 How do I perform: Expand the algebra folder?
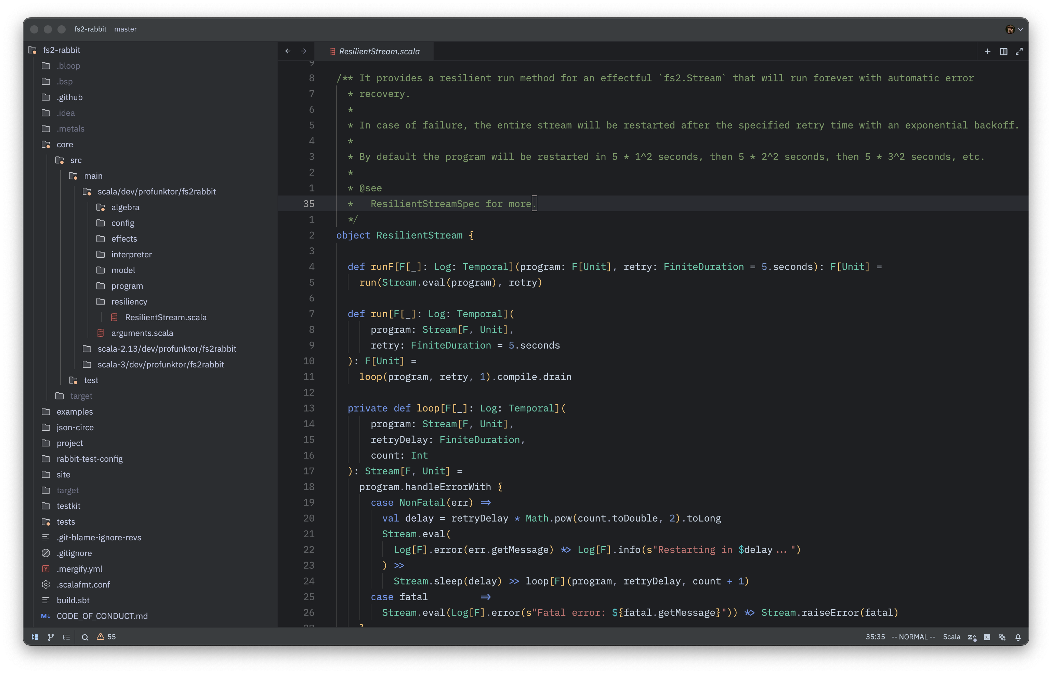(x=125, y=207)
